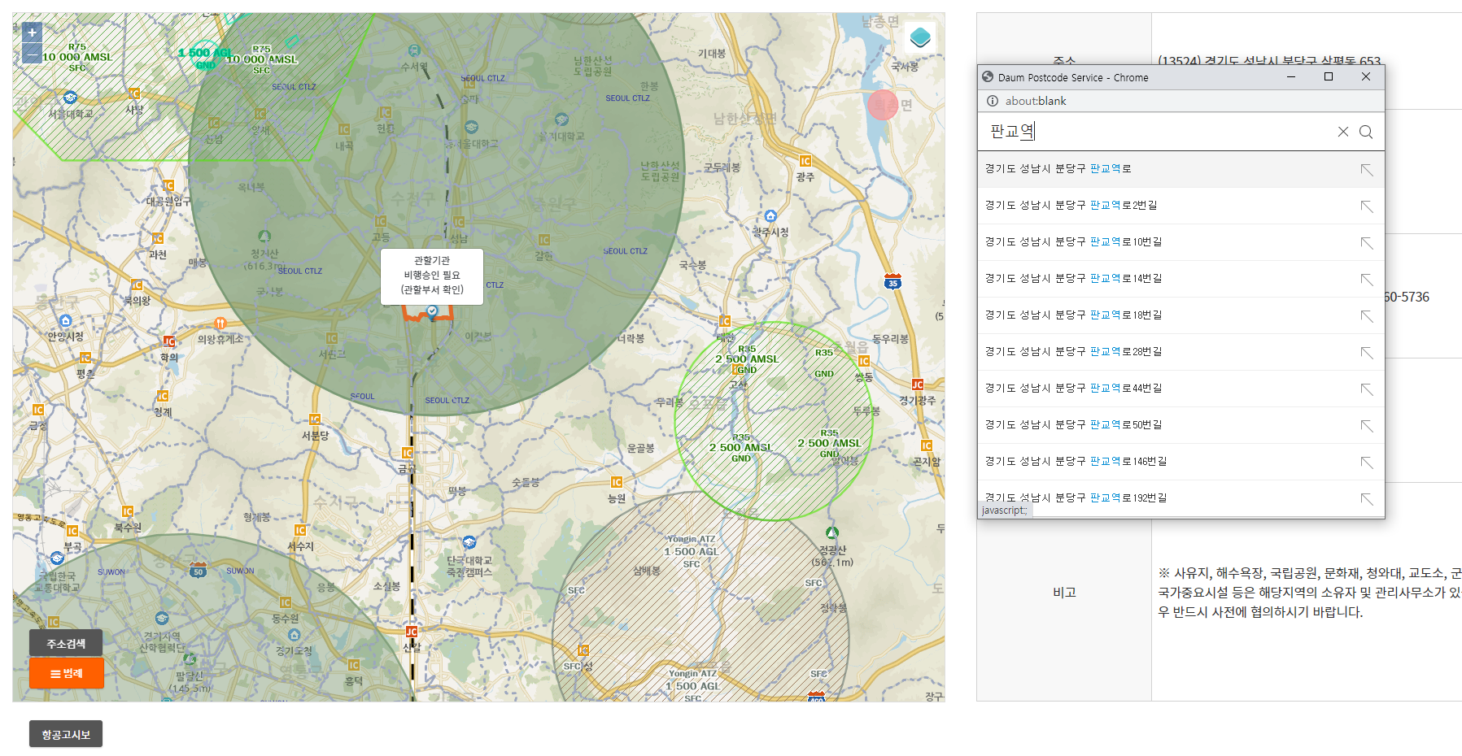Click highway 35 shield on map
The height and width of the screenshot is (756, 1462).
[x=892, y=281]
